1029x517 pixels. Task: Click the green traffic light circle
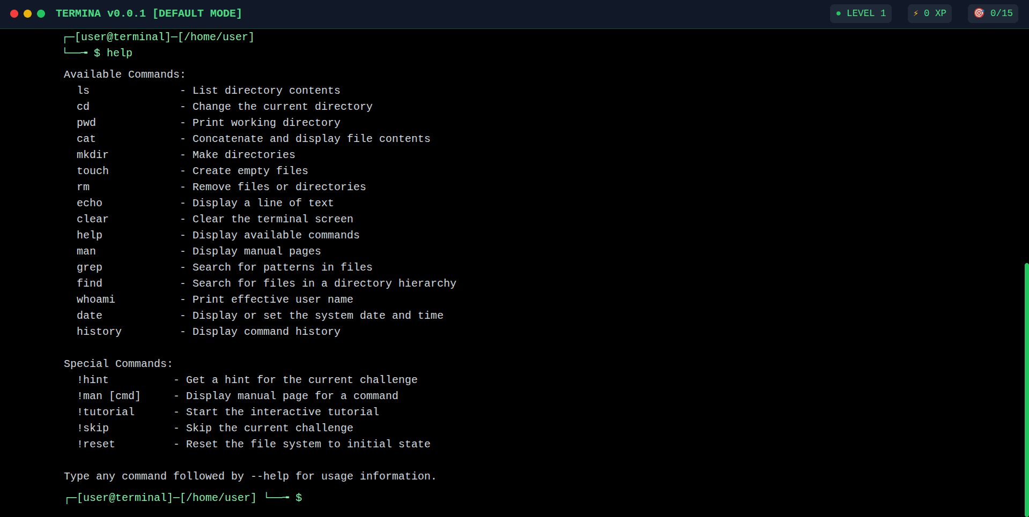41,14
